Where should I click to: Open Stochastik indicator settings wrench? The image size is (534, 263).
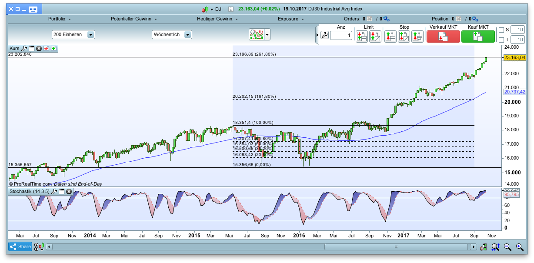[x=54, y=191]
